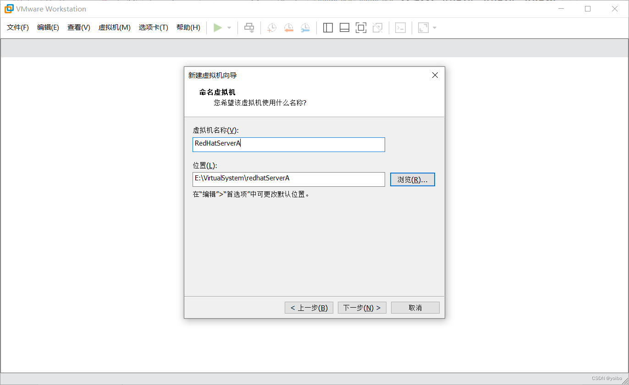The image size is (629, 385).
Task: Click the stretch guest display icon
Action: (423, 28)
